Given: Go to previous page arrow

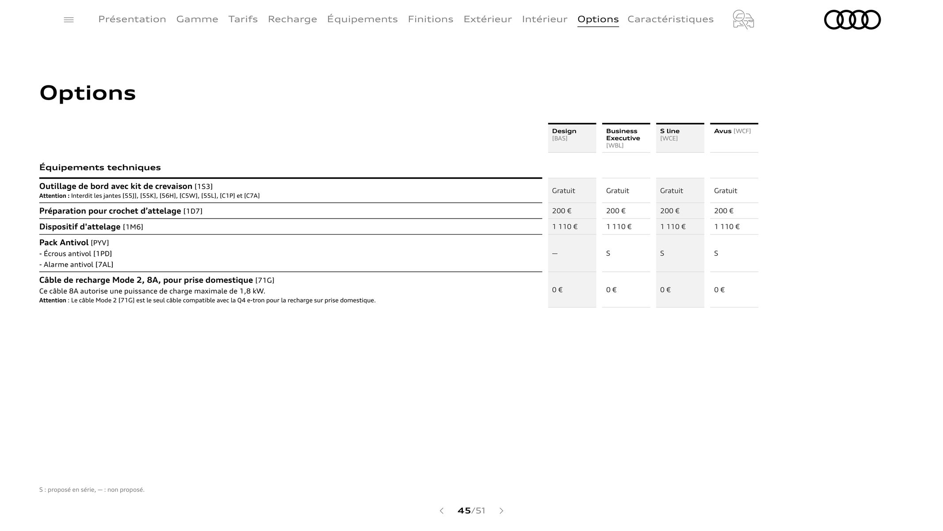Looking at the screenshot, I should 441,511.
